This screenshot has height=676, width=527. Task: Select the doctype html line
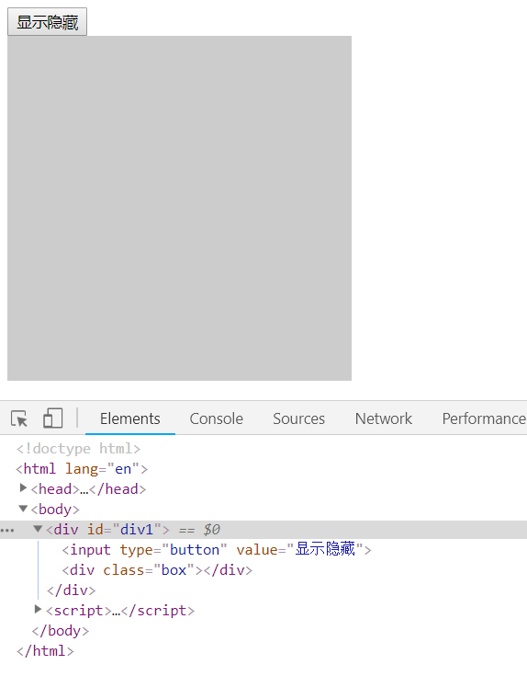78,449
